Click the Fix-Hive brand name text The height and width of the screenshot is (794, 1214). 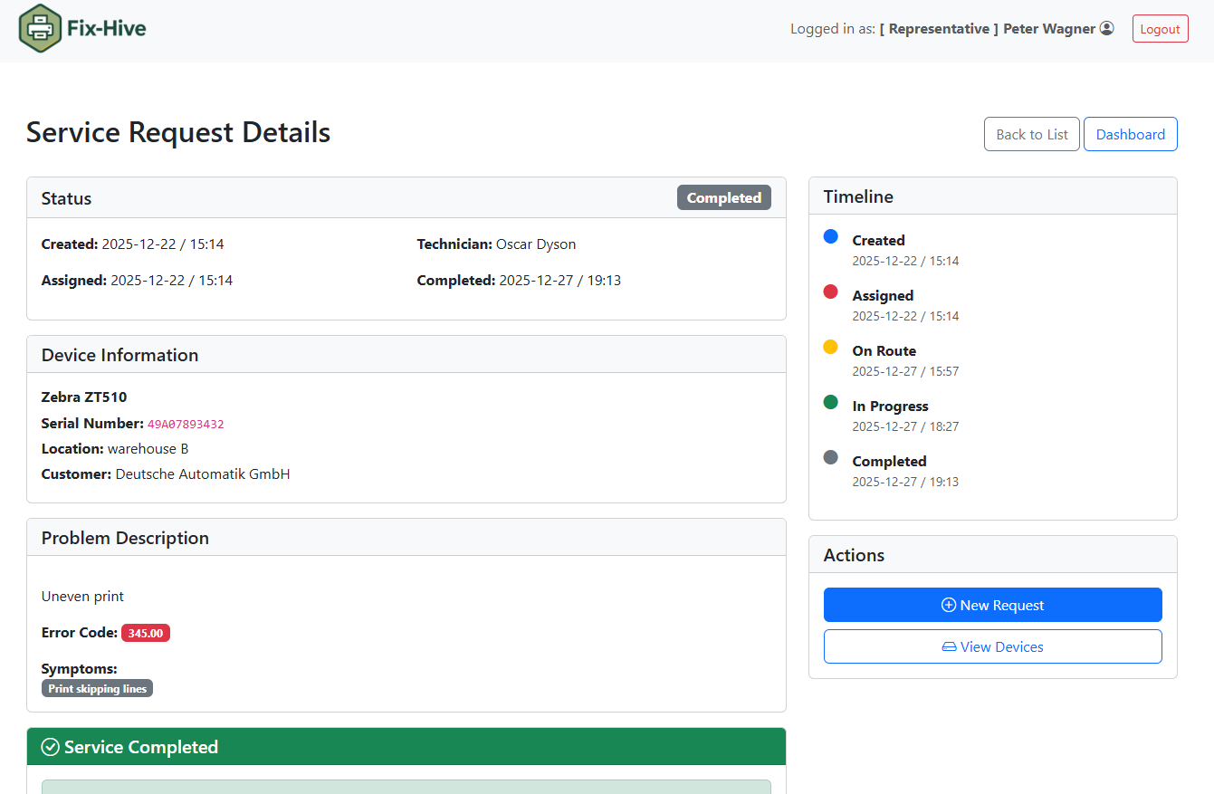(x=106, y=28)
